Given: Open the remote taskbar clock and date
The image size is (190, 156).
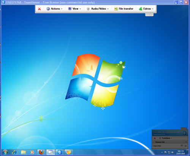Looking at the screenshot, I should point(180,152).
